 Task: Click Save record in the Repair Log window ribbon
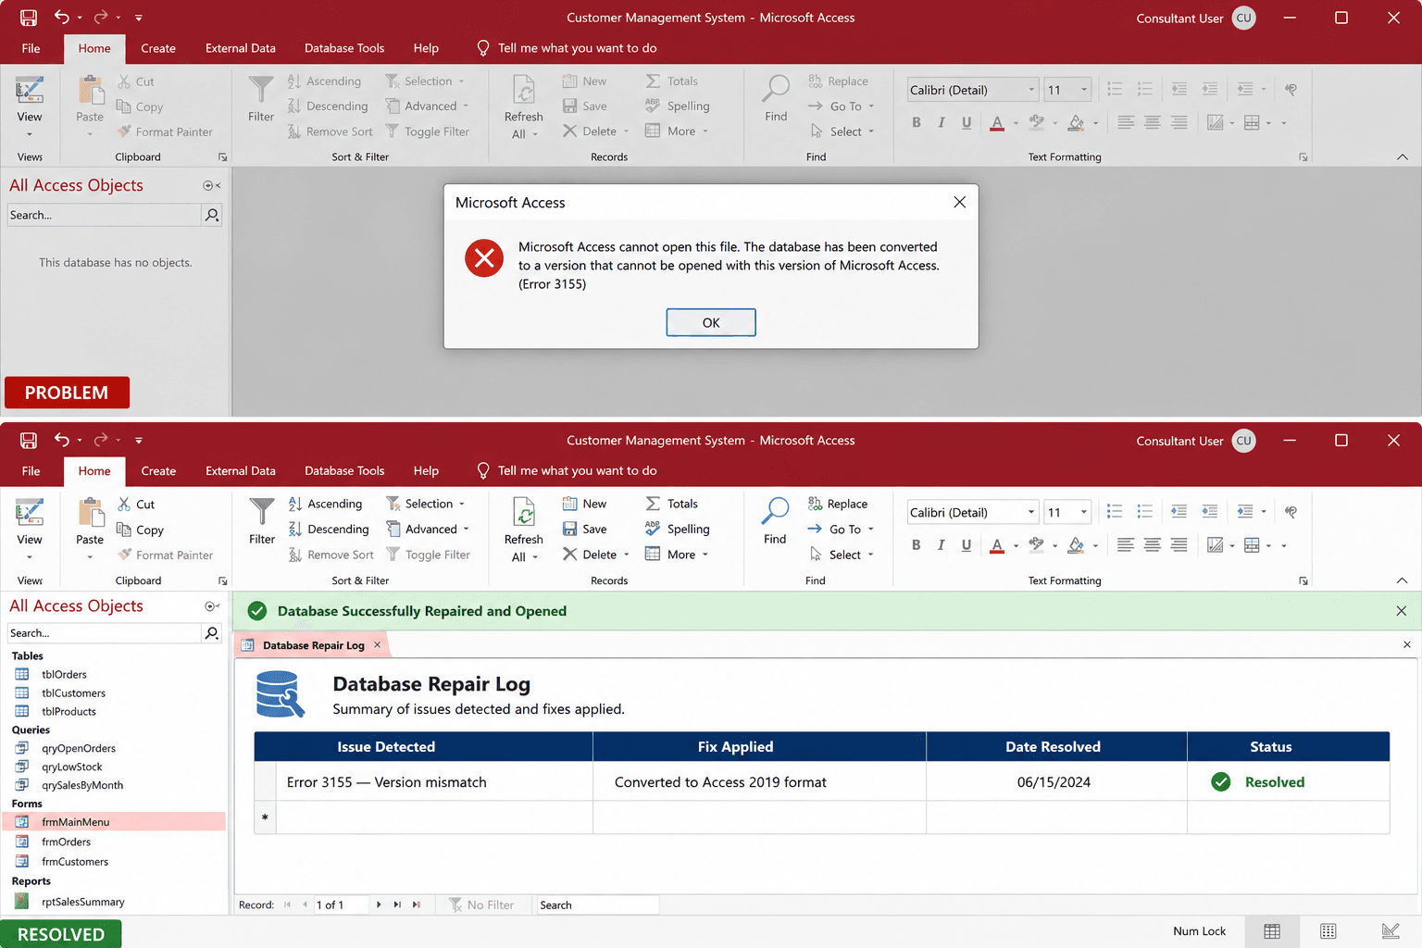click(584, 530)
